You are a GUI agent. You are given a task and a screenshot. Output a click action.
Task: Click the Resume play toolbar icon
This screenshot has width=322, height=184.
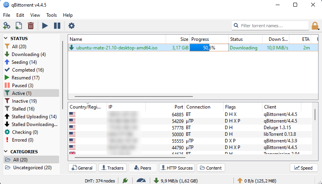(x=45, y=26)
